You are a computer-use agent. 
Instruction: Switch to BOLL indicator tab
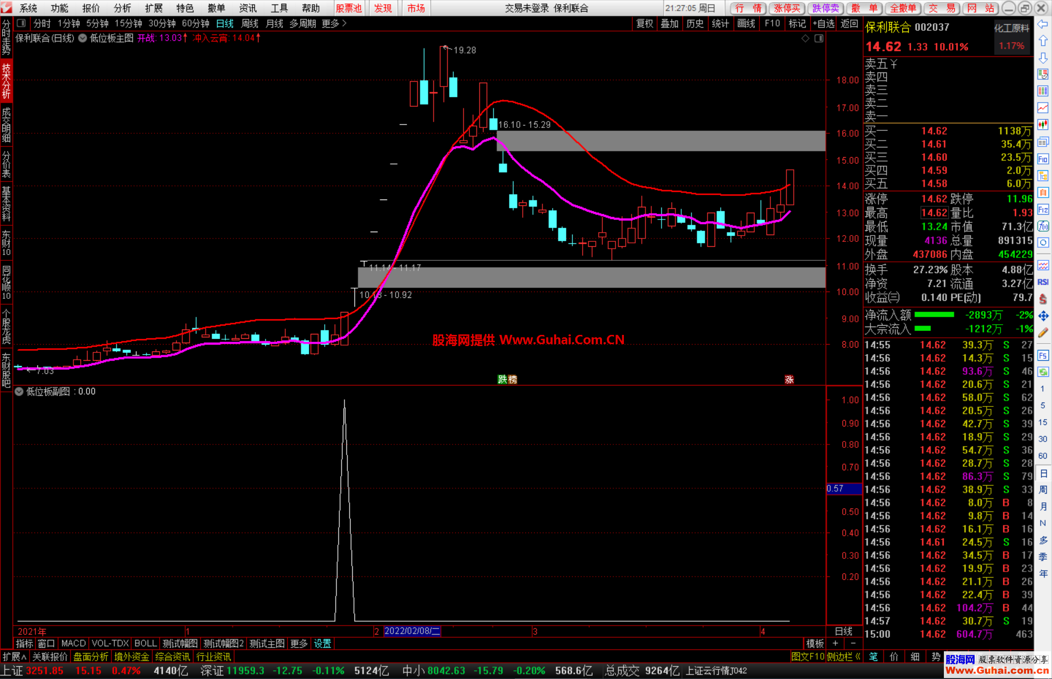(x=146, y=643)
